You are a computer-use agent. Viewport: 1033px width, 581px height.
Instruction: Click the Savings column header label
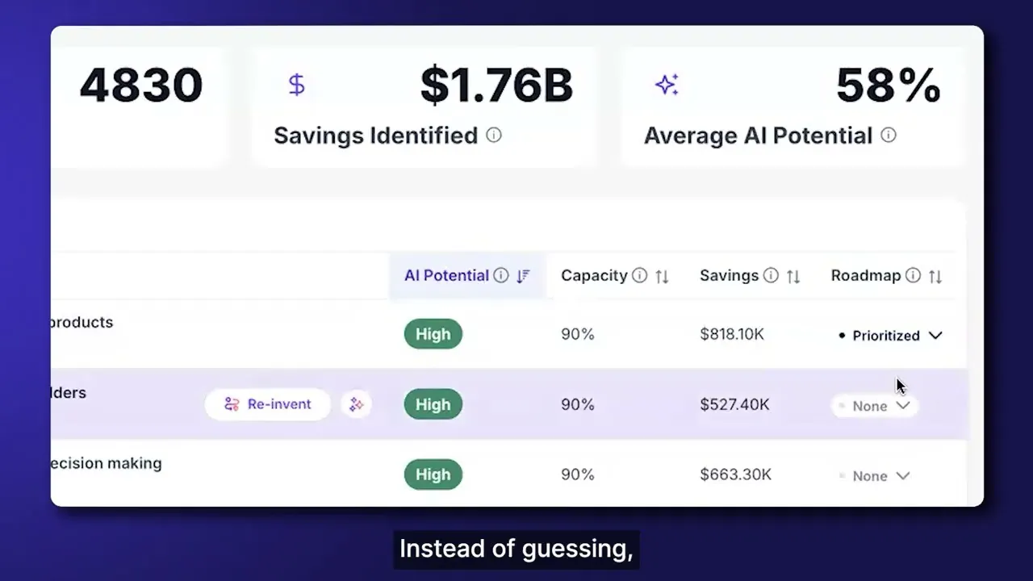click(x=729, y=275)
